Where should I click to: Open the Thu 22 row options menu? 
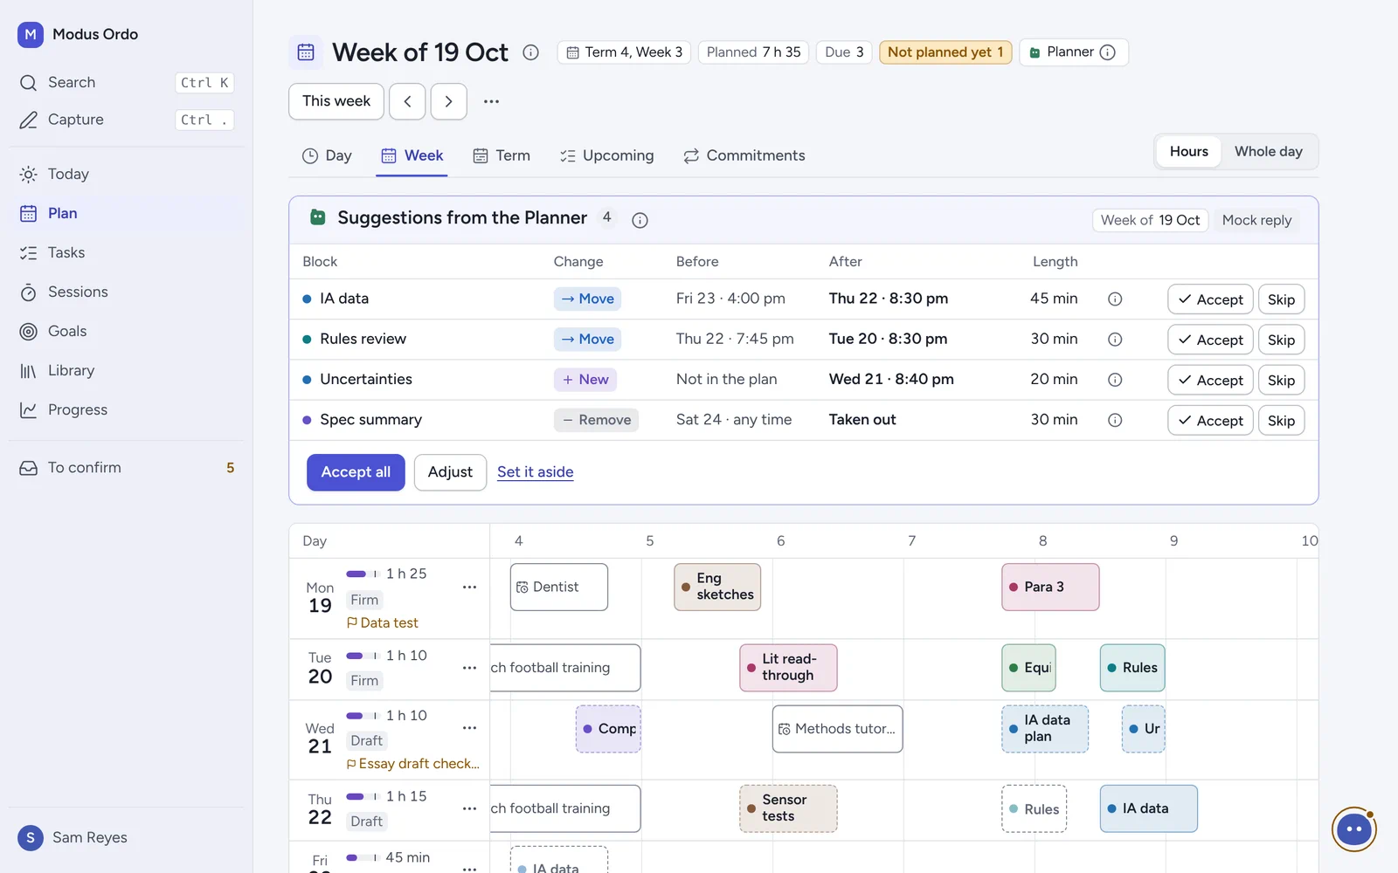tap(469, 808)
